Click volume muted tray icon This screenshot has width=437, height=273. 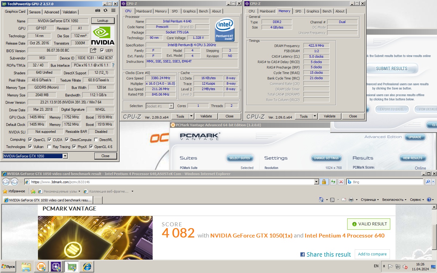405,267
